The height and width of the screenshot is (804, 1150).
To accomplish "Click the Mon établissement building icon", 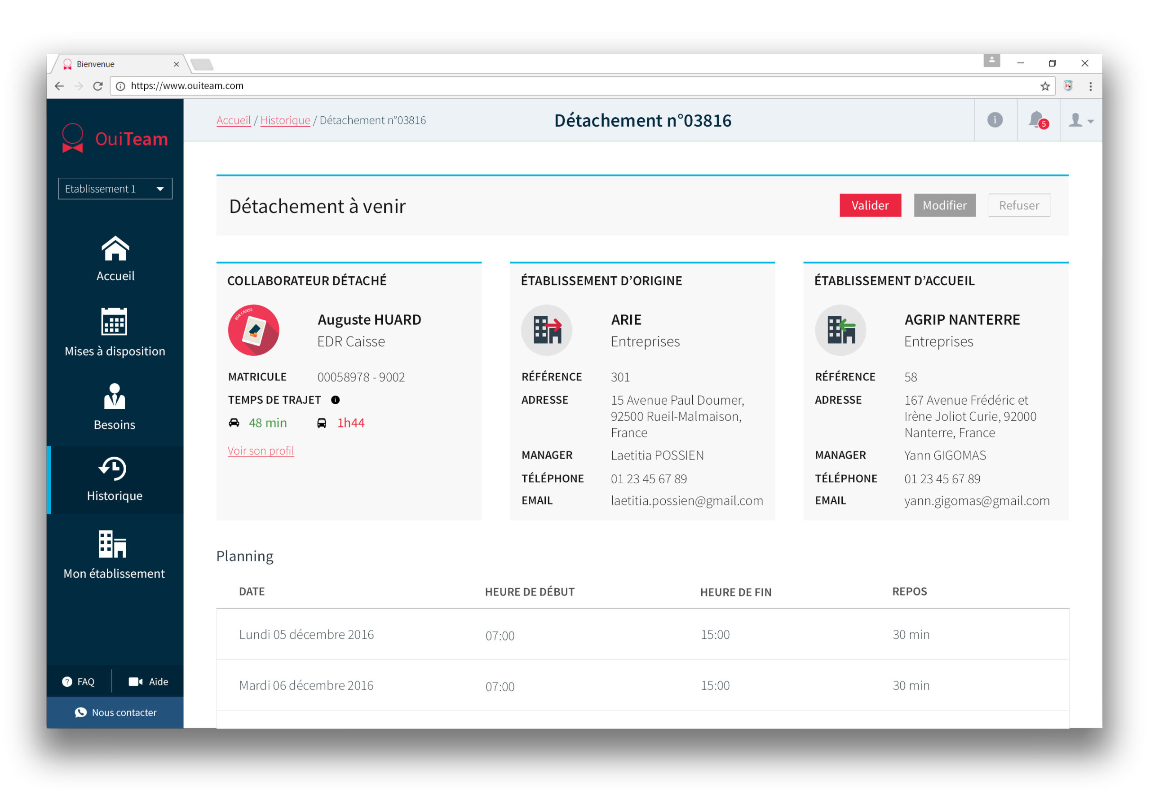I will (x=113, y=544).
